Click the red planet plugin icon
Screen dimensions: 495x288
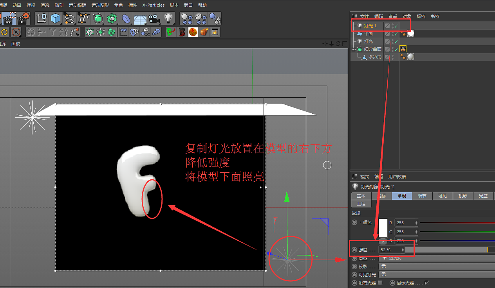click(193, 32)
